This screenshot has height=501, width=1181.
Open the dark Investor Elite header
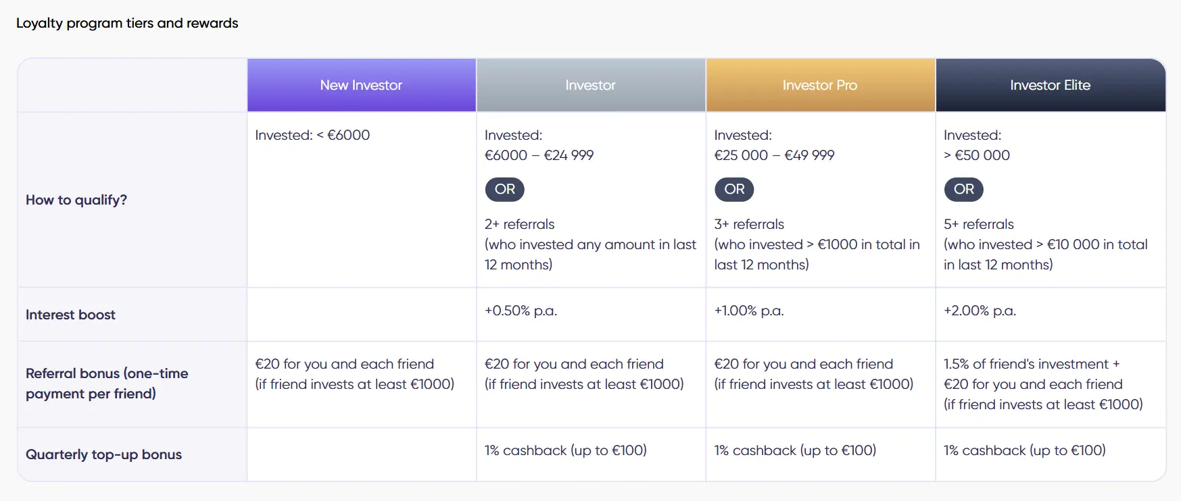pyautogui.click(x=1050, y=85)
